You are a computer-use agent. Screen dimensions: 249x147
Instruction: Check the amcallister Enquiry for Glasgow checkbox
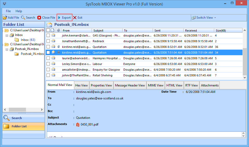(48, 69)
